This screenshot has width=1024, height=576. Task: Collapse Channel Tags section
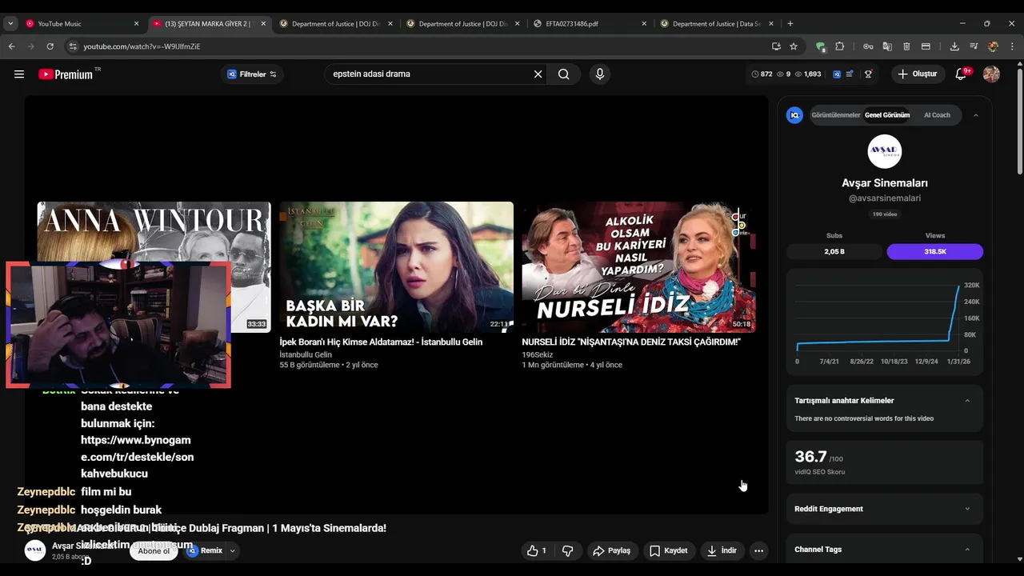tap(967, 550)
